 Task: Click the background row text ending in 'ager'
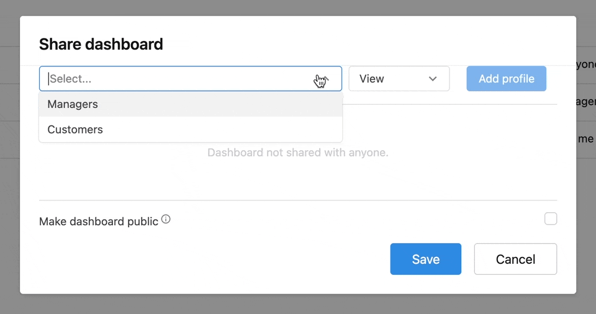586,102
